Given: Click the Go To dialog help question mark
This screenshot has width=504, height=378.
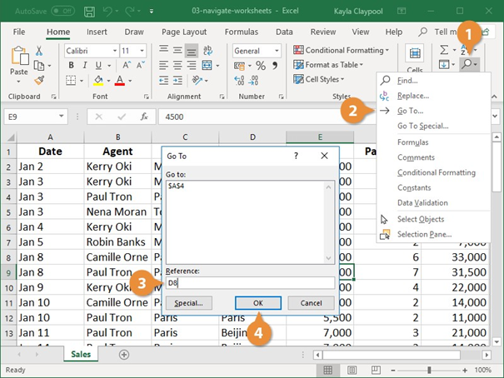Looking at the screenshot, I should [296, 156].
